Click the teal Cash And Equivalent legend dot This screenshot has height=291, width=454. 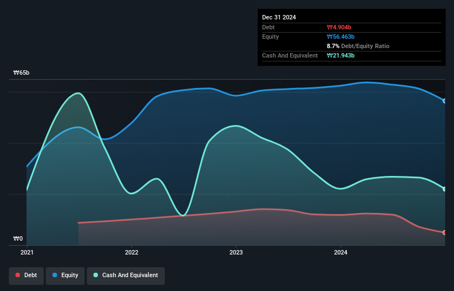(96, 275)
